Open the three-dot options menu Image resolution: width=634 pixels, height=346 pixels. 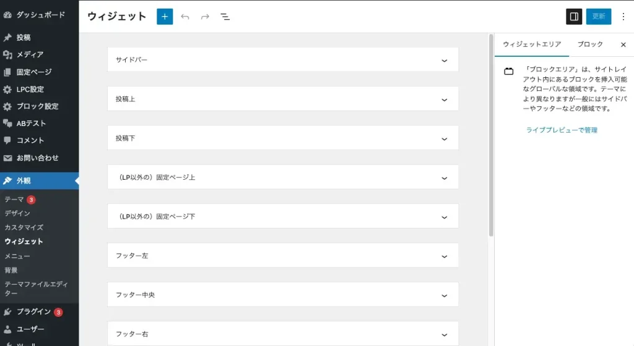click(623, 17)
